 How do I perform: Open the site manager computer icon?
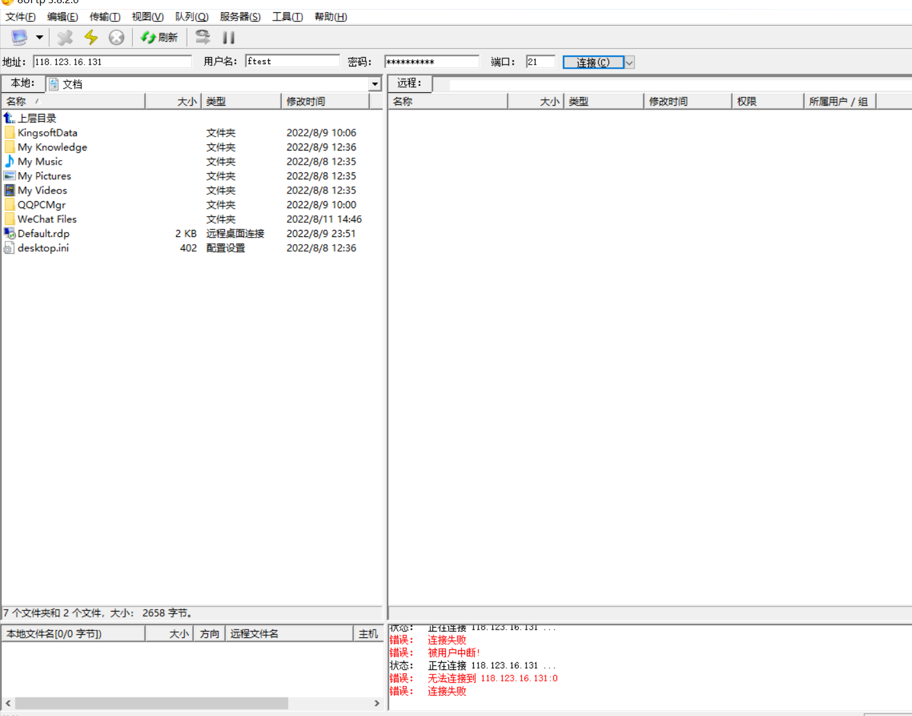pos(19,38)
